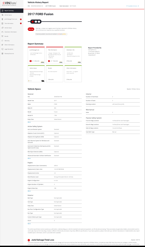This screenshot has height=247, width=145.
Task: Click red badge next to Title Information menu
Action: [x=21, y=23]
